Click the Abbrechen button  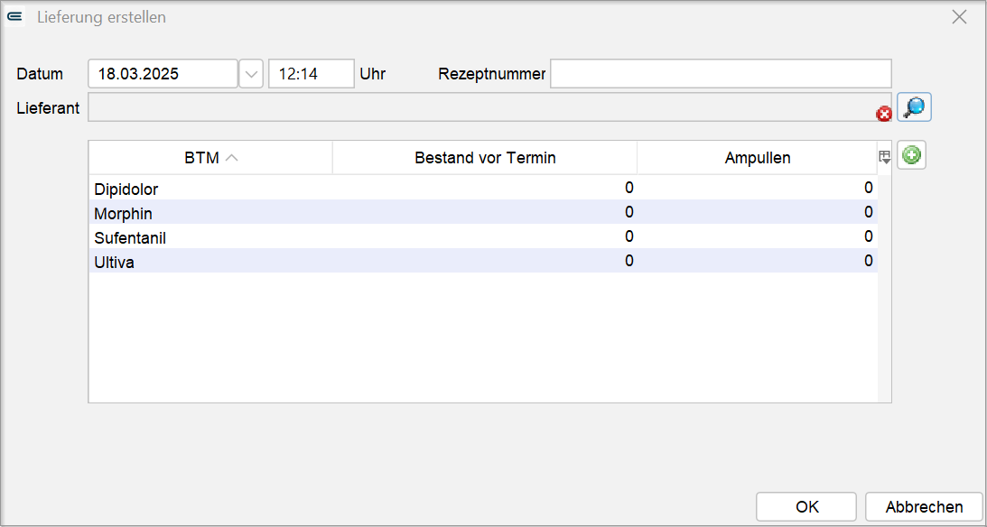tap(924, 507)
